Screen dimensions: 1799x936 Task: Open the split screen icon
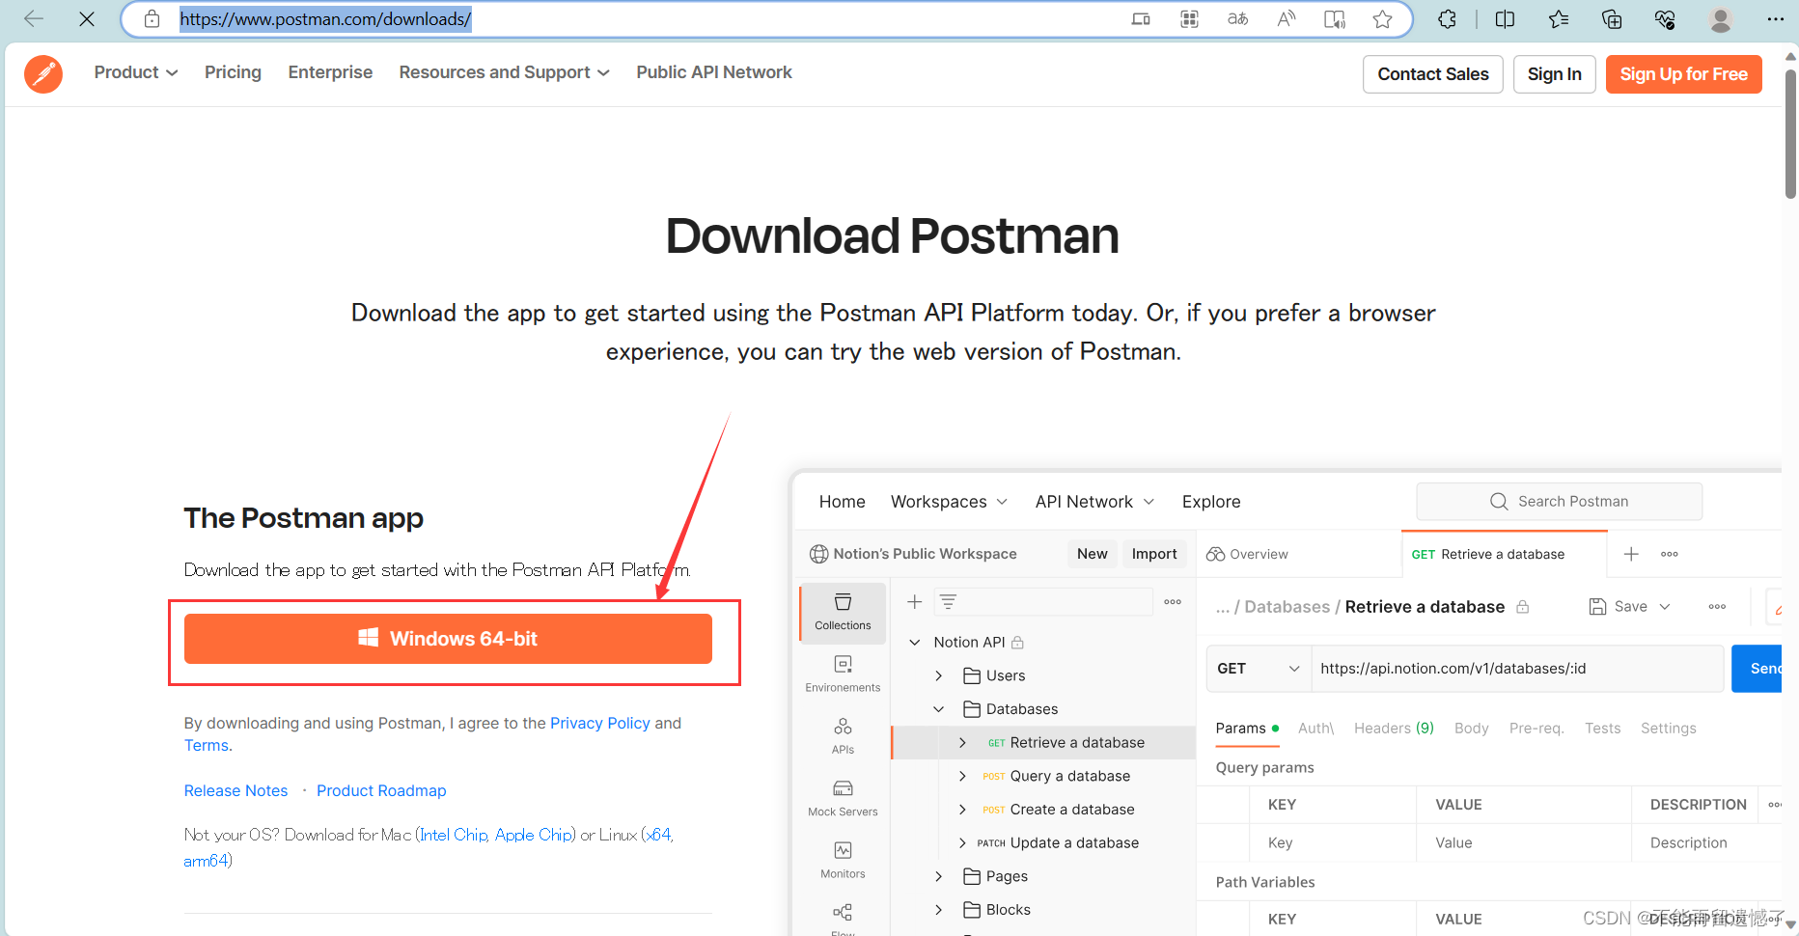point(1505,18)
